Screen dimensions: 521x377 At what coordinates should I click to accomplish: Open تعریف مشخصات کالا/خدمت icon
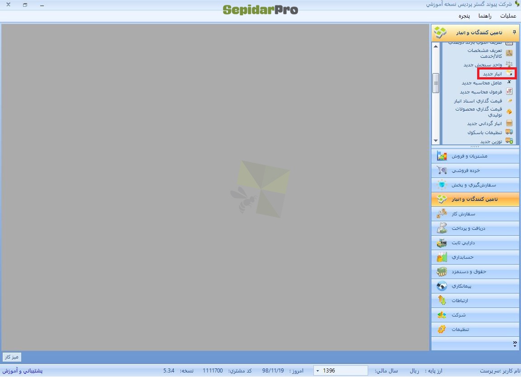coord(509,53)
